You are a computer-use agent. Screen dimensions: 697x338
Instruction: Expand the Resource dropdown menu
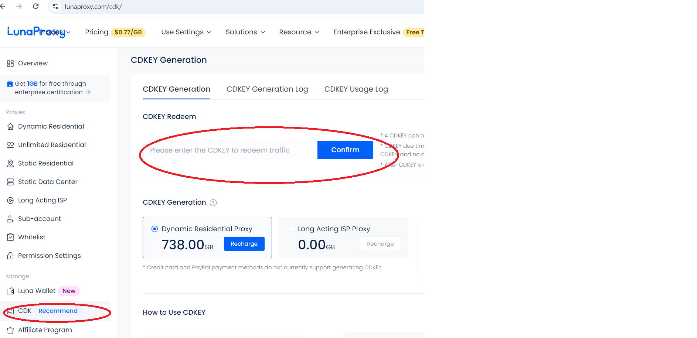coord(299,32)
